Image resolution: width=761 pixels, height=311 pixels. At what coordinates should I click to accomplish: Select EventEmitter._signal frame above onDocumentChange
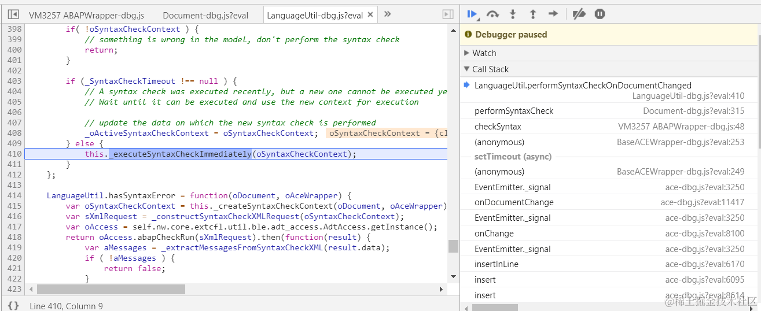(x=611, y=187)
